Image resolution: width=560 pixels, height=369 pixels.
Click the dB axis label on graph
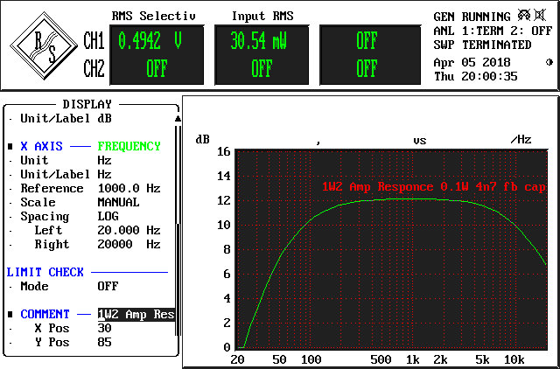point(202,140)
